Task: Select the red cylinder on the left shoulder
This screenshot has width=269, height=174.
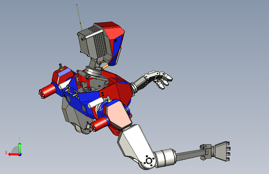Action: (x=48, y=91)
